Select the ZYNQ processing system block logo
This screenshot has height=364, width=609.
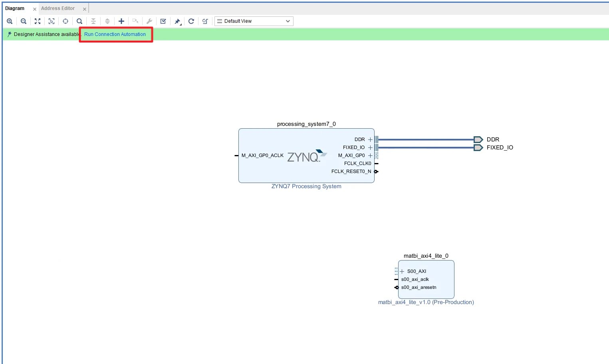tap(307, 156)
